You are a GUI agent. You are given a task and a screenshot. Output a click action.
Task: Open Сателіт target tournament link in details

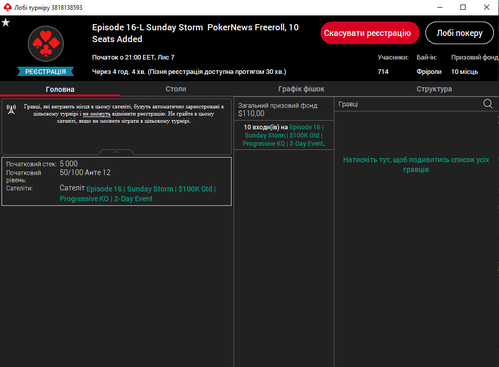(x=138, y=194)
